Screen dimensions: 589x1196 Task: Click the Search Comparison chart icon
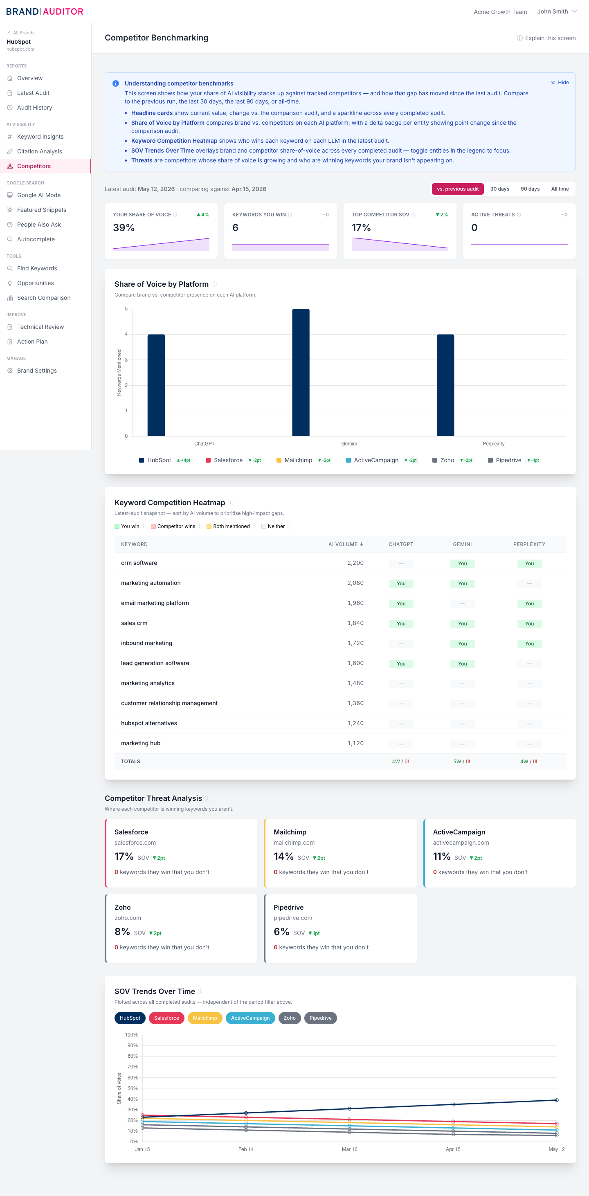[x=10, y=298]
